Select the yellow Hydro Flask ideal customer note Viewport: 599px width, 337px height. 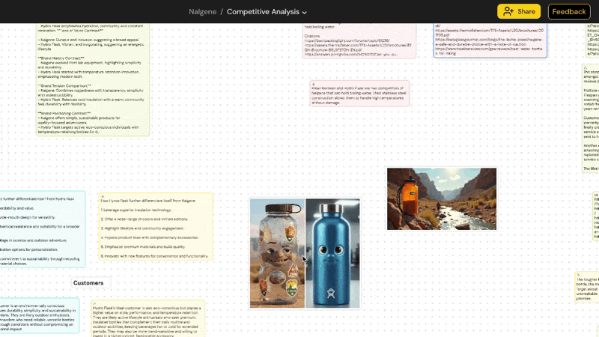148,319
